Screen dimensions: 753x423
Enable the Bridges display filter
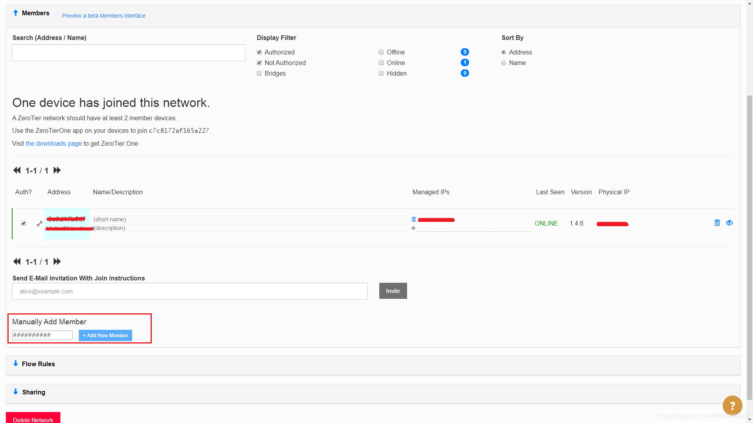tap(259, 73)
